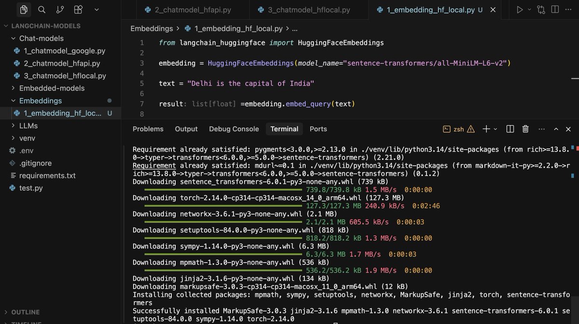Click requirements.txt lines file icon
This screenshot has height=324, width=579.
[13, 175]
